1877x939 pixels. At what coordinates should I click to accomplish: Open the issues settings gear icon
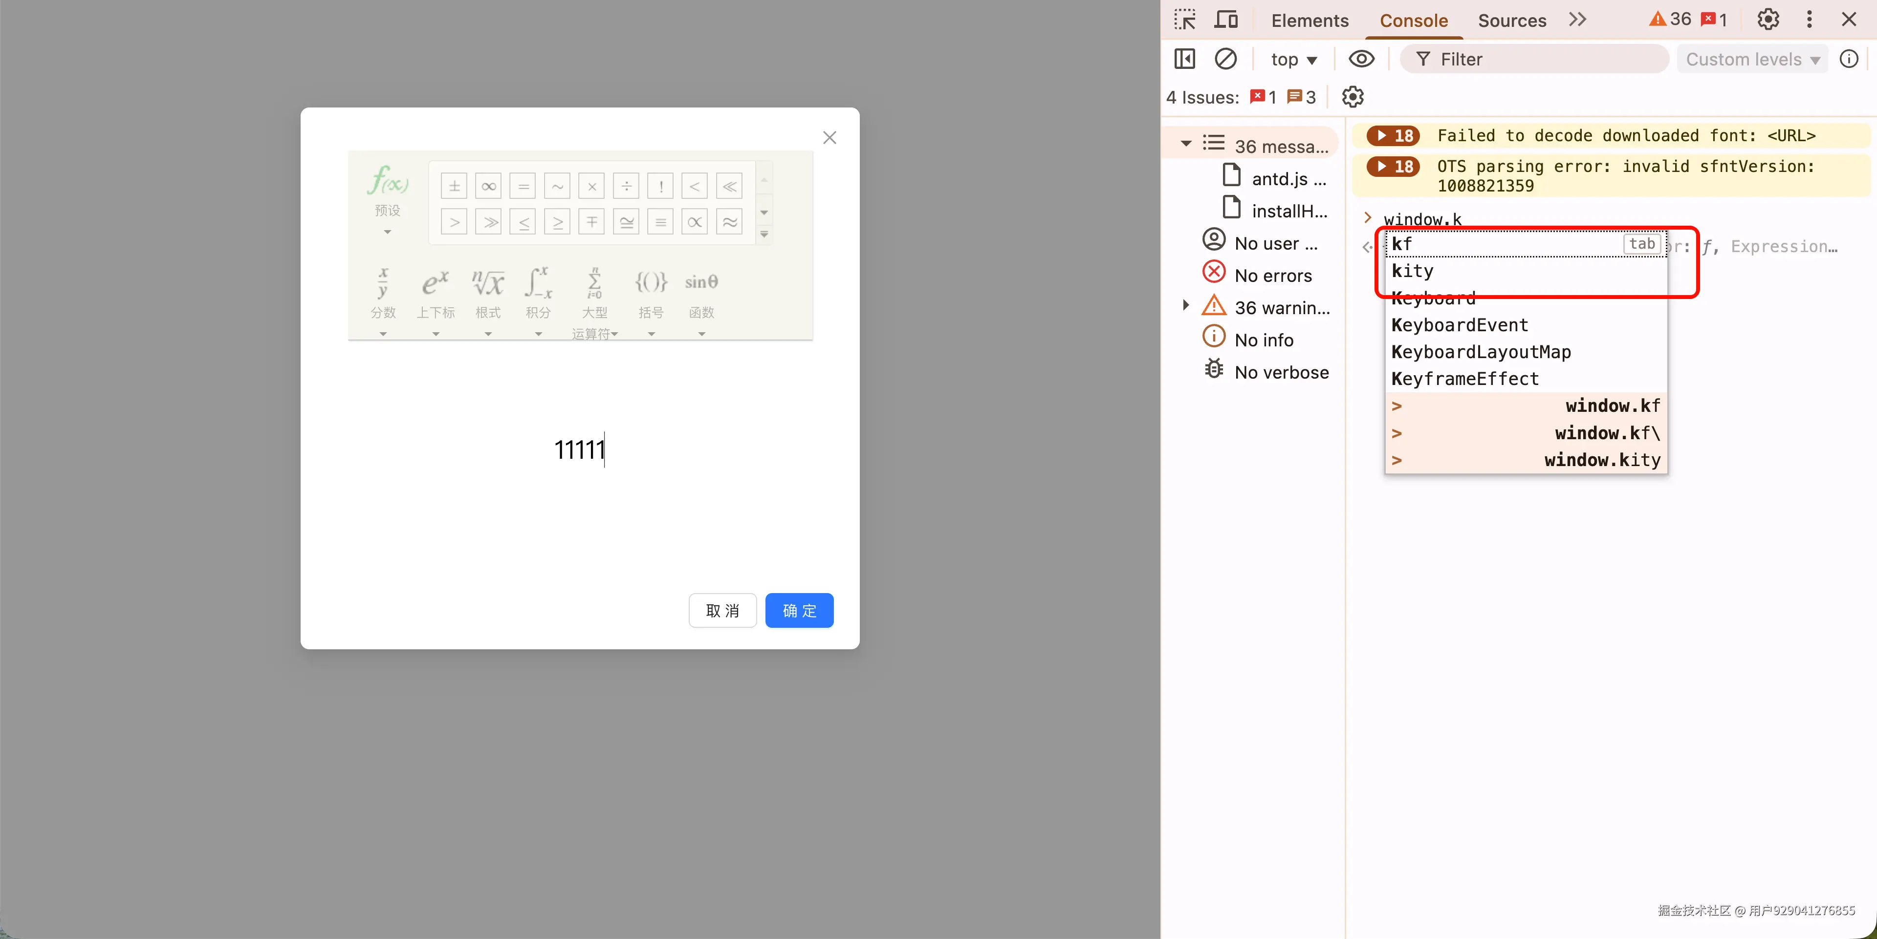(x=1353, y=97)
